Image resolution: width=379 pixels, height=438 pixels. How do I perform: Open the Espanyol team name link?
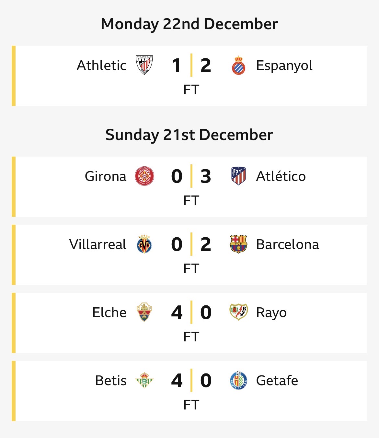point(284,66)
